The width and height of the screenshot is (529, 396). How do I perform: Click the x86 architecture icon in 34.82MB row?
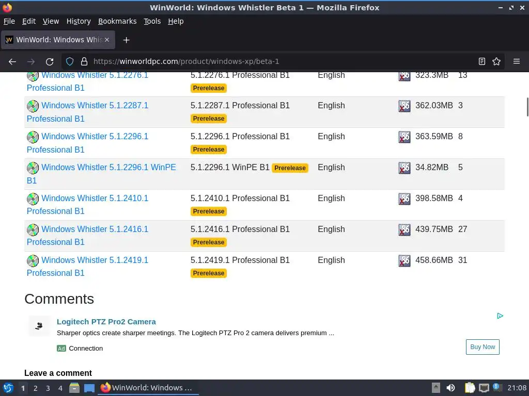click(404, 168)
